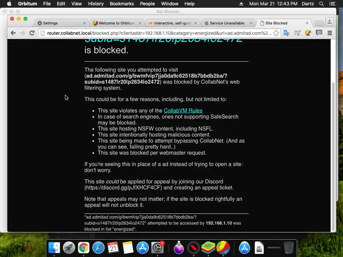Open the Trash in the dock
Screen dimensions: 343x257
point(288,248)
